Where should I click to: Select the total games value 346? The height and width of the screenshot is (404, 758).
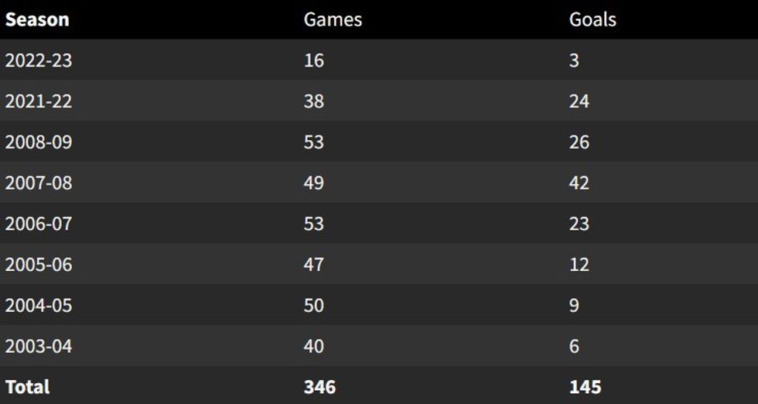319,386
